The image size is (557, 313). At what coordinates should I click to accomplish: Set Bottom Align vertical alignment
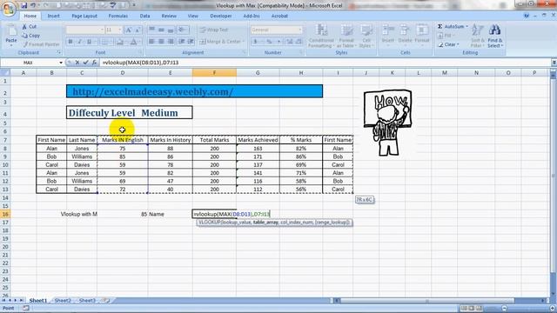[171, 30]
